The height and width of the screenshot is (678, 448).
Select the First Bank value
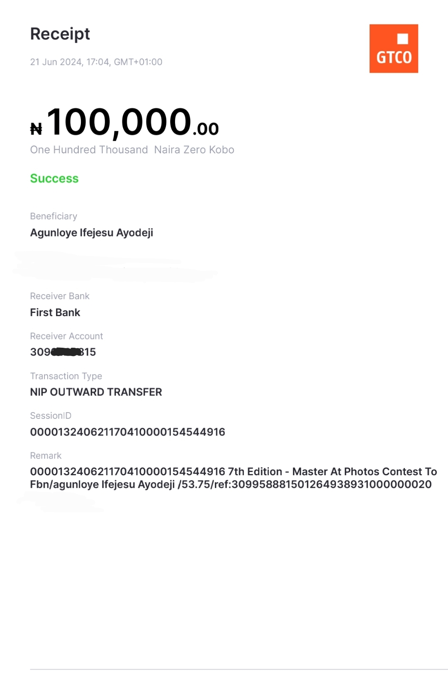[x=55, y=312]
